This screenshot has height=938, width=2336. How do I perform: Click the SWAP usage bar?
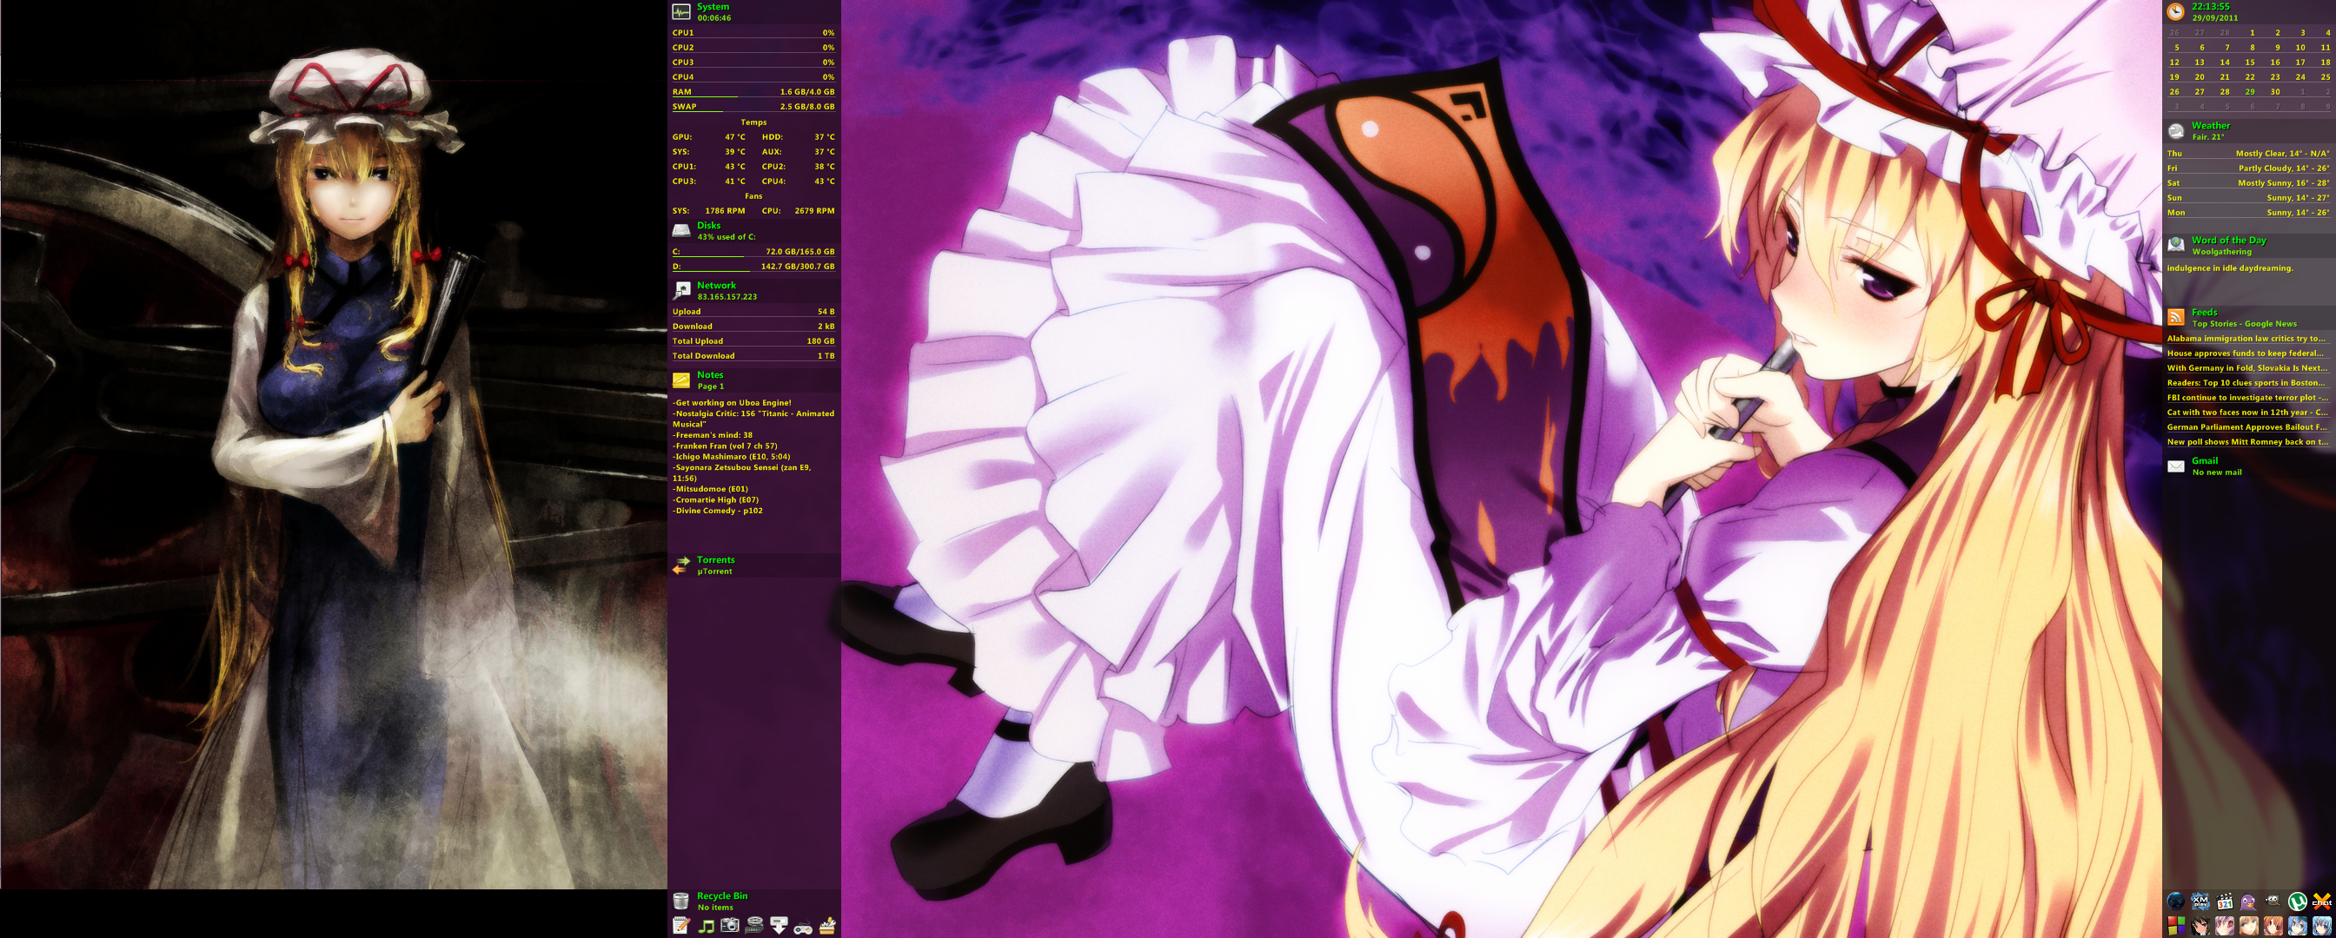tap(753, 107)
